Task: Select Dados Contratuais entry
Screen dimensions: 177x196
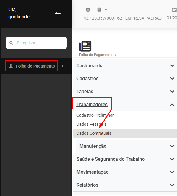Action: point(125,133)
